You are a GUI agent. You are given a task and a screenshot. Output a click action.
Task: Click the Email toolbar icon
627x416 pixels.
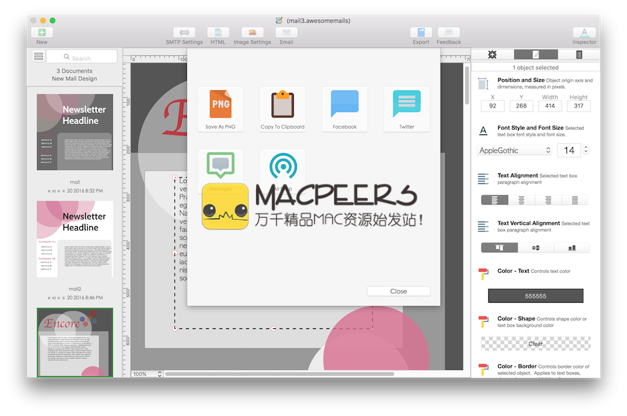(286, 32)
